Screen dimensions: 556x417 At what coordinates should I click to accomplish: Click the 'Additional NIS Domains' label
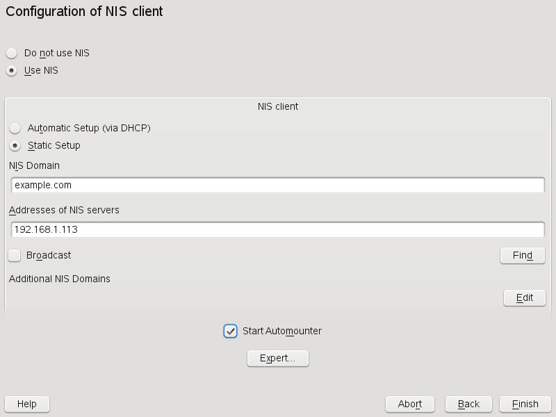click(x=60, y=279)
